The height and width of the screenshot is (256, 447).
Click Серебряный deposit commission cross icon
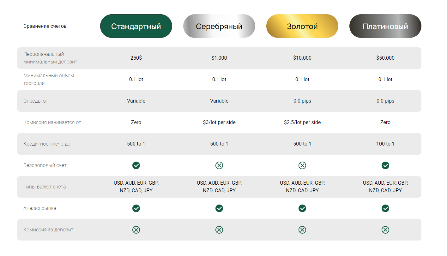[x=219, y=230]
